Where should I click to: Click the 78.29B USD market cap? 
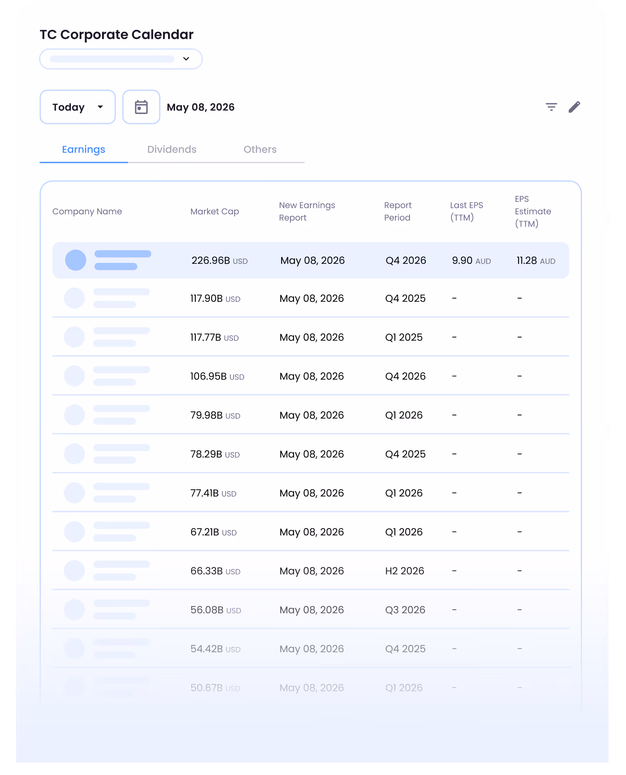tap(215, 454)
